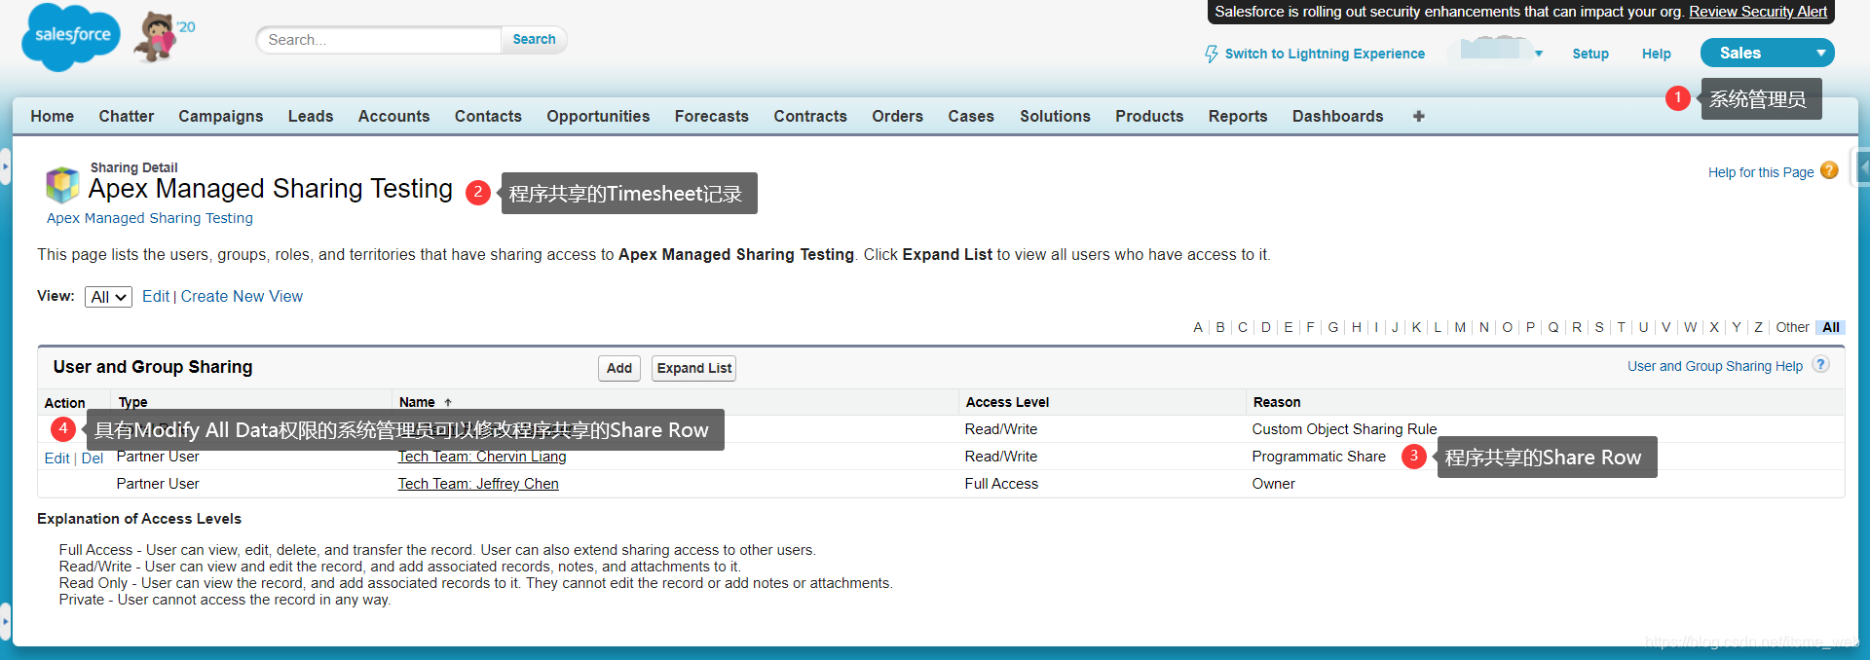Open the Setup link
Image resolution: width=1870 pixels, height=660 pixels.
(1590, 54)
